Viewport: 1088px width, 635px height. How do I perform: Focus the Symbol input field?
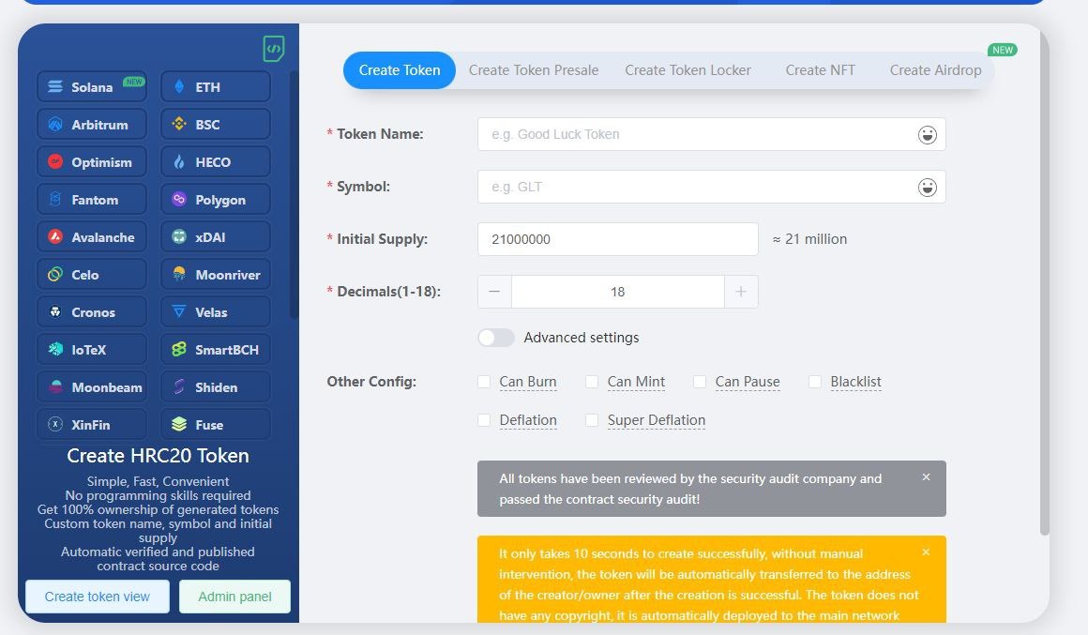711,187
